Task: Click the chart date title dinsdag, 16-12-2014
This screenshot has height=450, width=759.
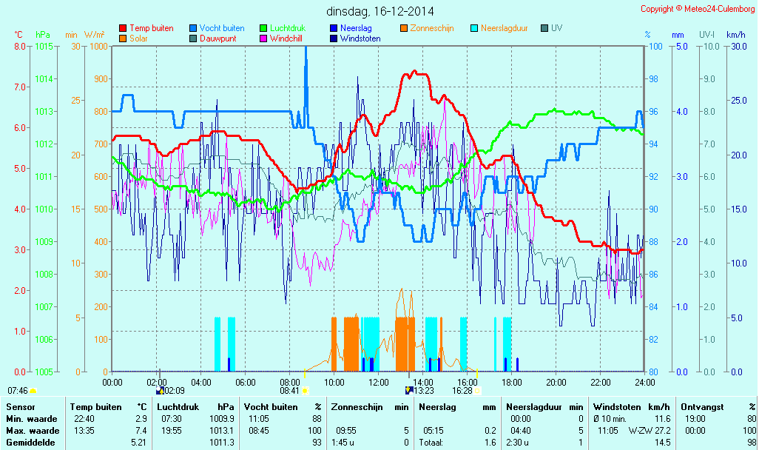Action: pyautogui.click(x=380, y=11)
